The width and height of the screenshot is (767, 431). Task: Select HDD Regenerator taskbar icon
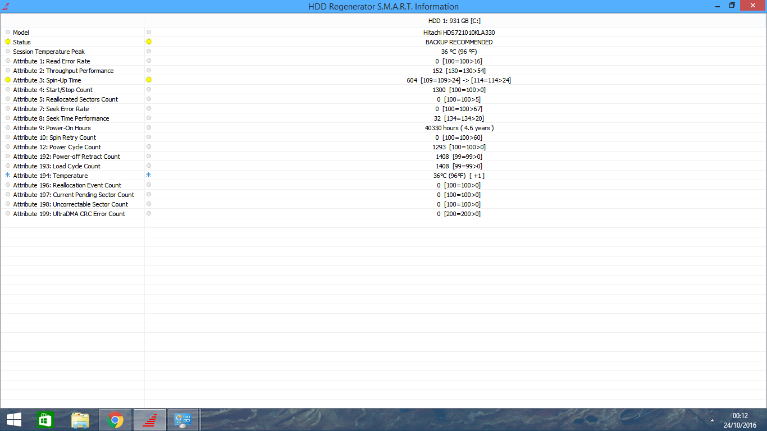pyautogui.click(x=150, y=420)
